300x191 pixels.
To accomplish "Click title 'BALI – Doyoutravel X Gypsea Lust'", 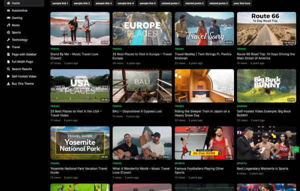I will [x=137, y=111].
